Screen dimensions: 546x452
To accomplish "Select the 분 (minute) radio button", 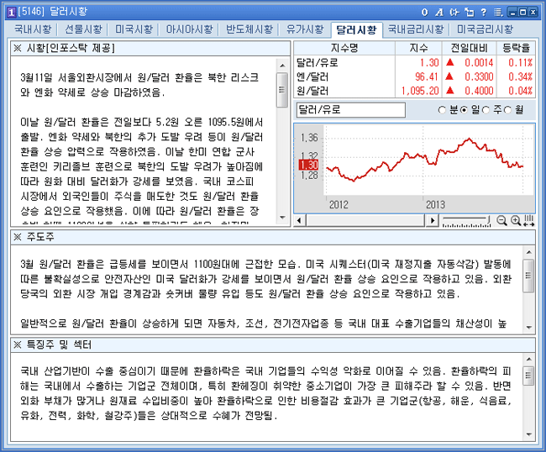I will (x=443, y=110).
